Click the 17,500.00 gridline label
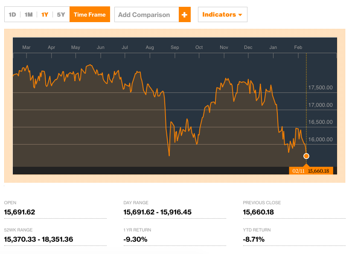Viewport: 352px width, 254px height. [x=321, y=88]
